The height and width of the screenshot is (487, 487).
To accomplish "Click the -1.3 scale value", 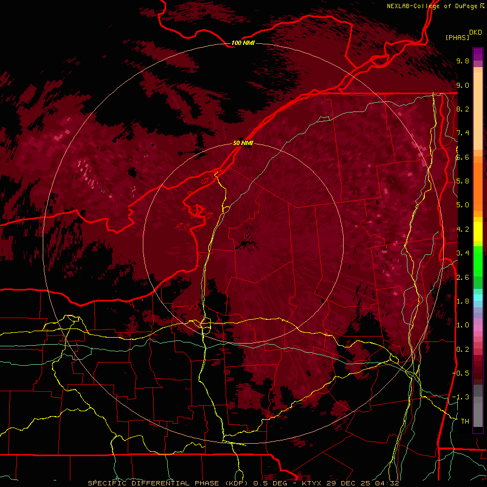I will pyautogui.click(x=461, y=397).
